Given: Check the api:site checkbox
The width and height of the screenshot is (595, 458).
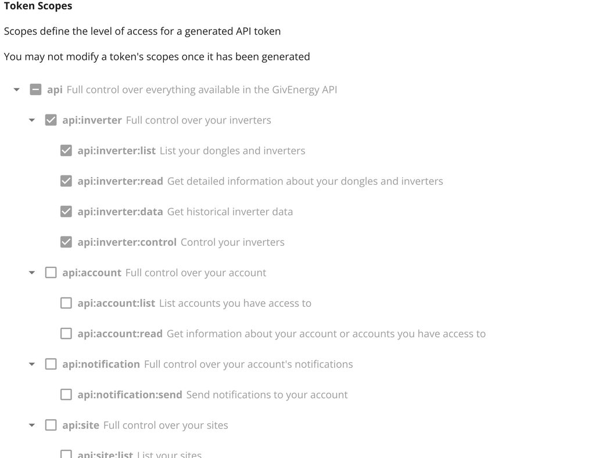Looking at the screenshot, I should pos(51,425).
